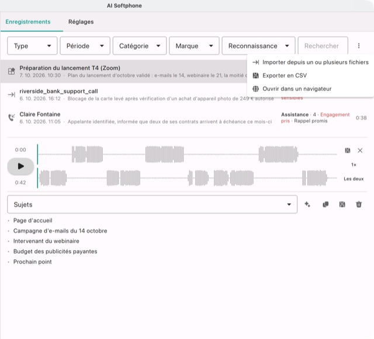The height and width of the screenshot is (339, 374).
Task: Click the Zoom meeting icon of Préparation row
Action: (11, 71)
